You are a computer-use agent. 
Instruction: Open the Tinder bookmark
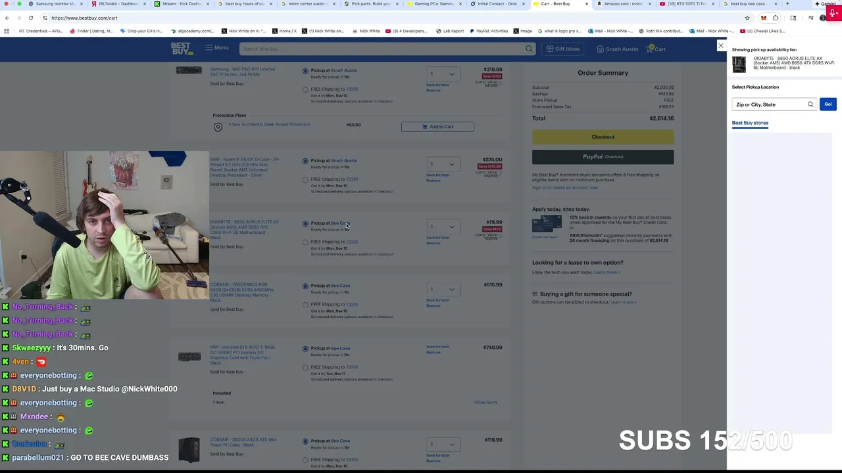(x=91, y=31)
